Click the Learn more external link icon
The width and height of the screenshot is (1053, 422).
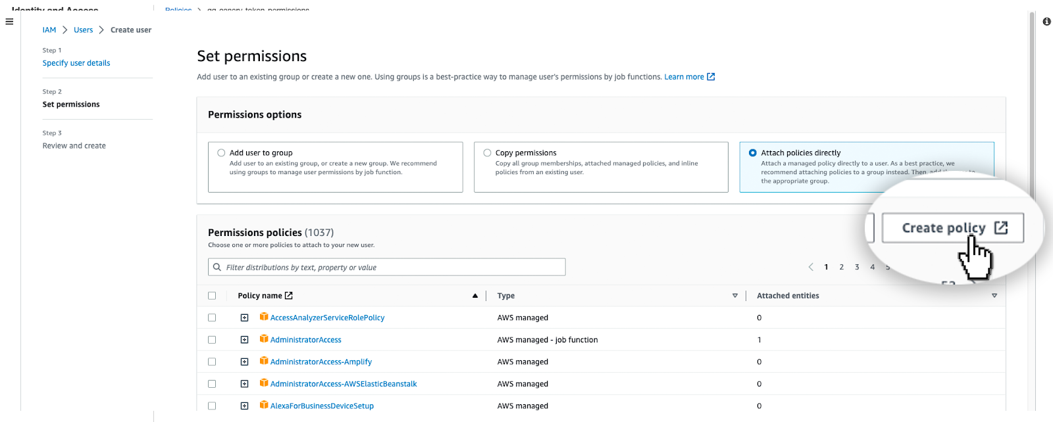pyautogui.click(x=711, y=77)
